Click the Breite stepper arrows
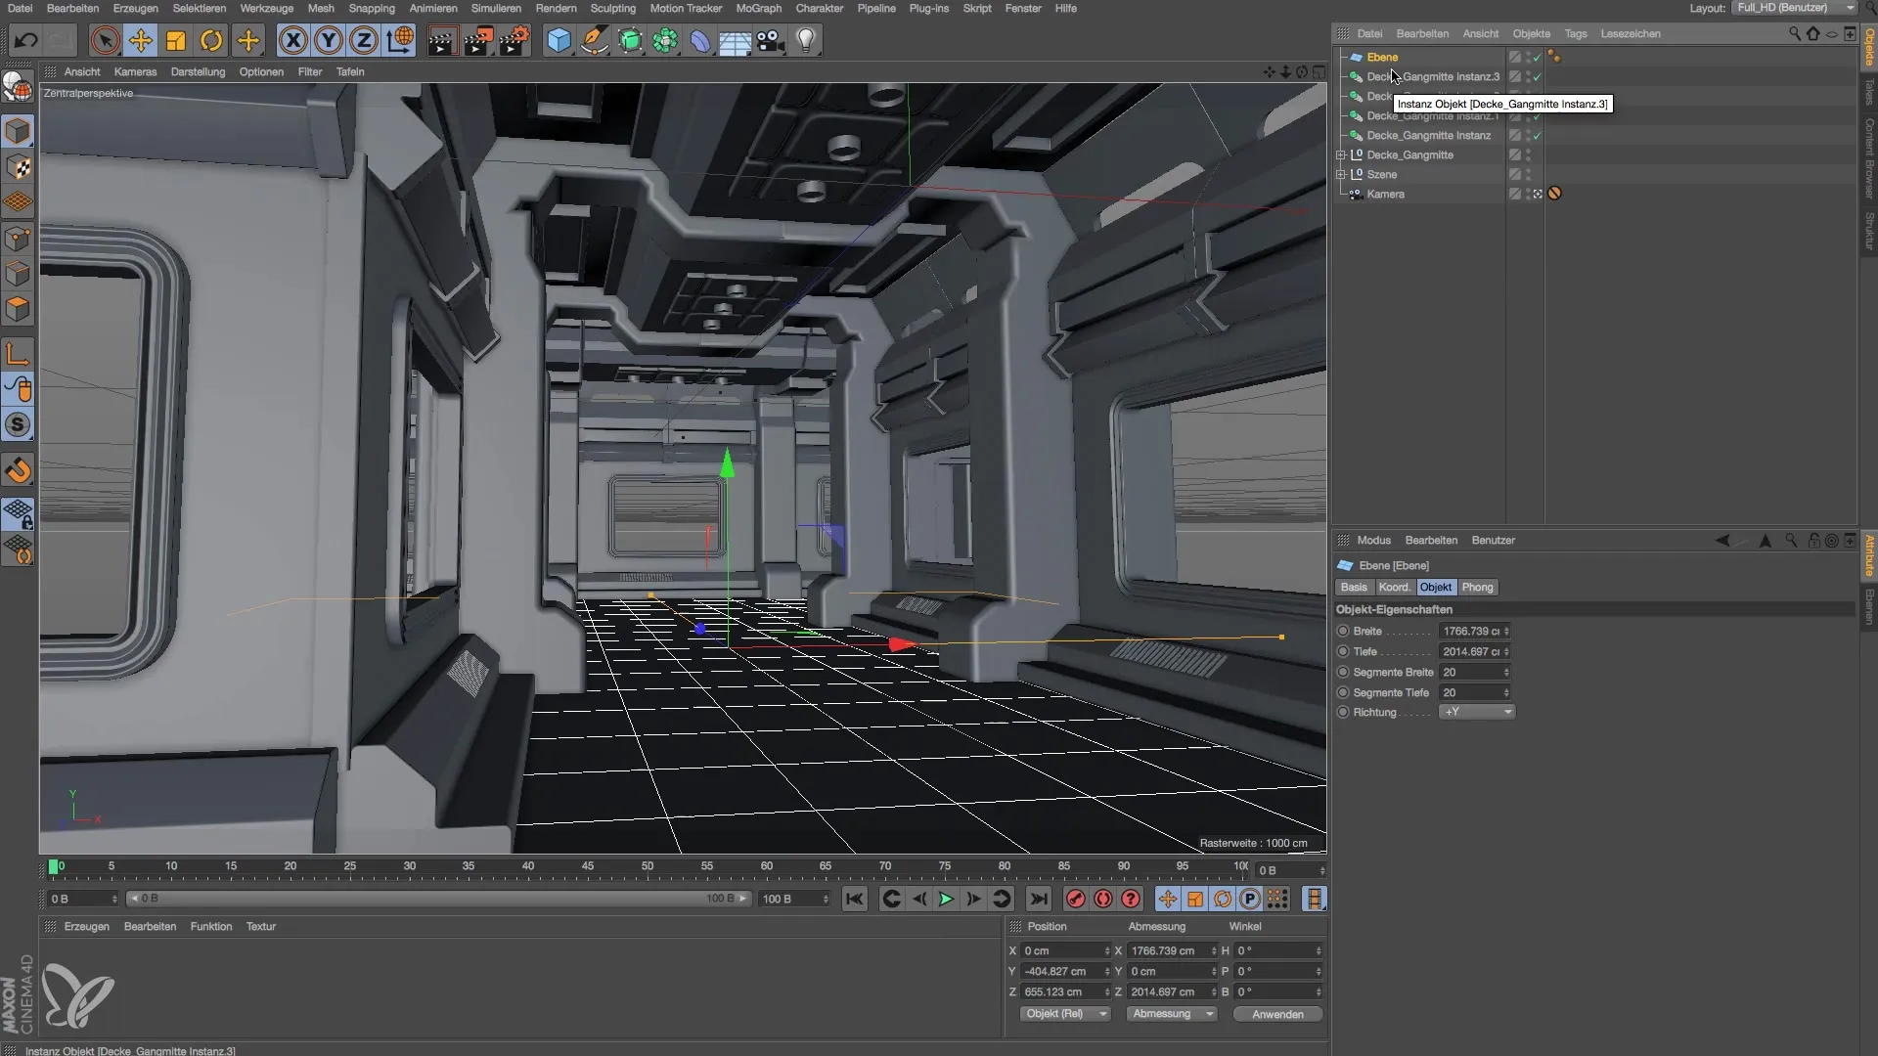 1506,631
